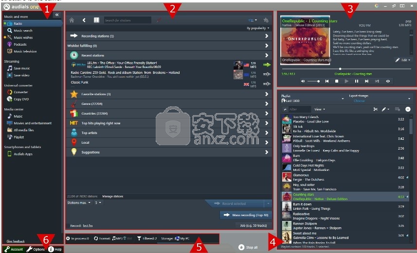Open Suggestions
417x253 pixels.
click(169, 152)
